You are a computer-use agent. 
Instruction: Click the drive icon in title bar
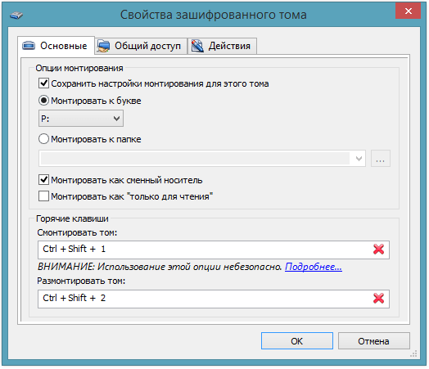16,16
